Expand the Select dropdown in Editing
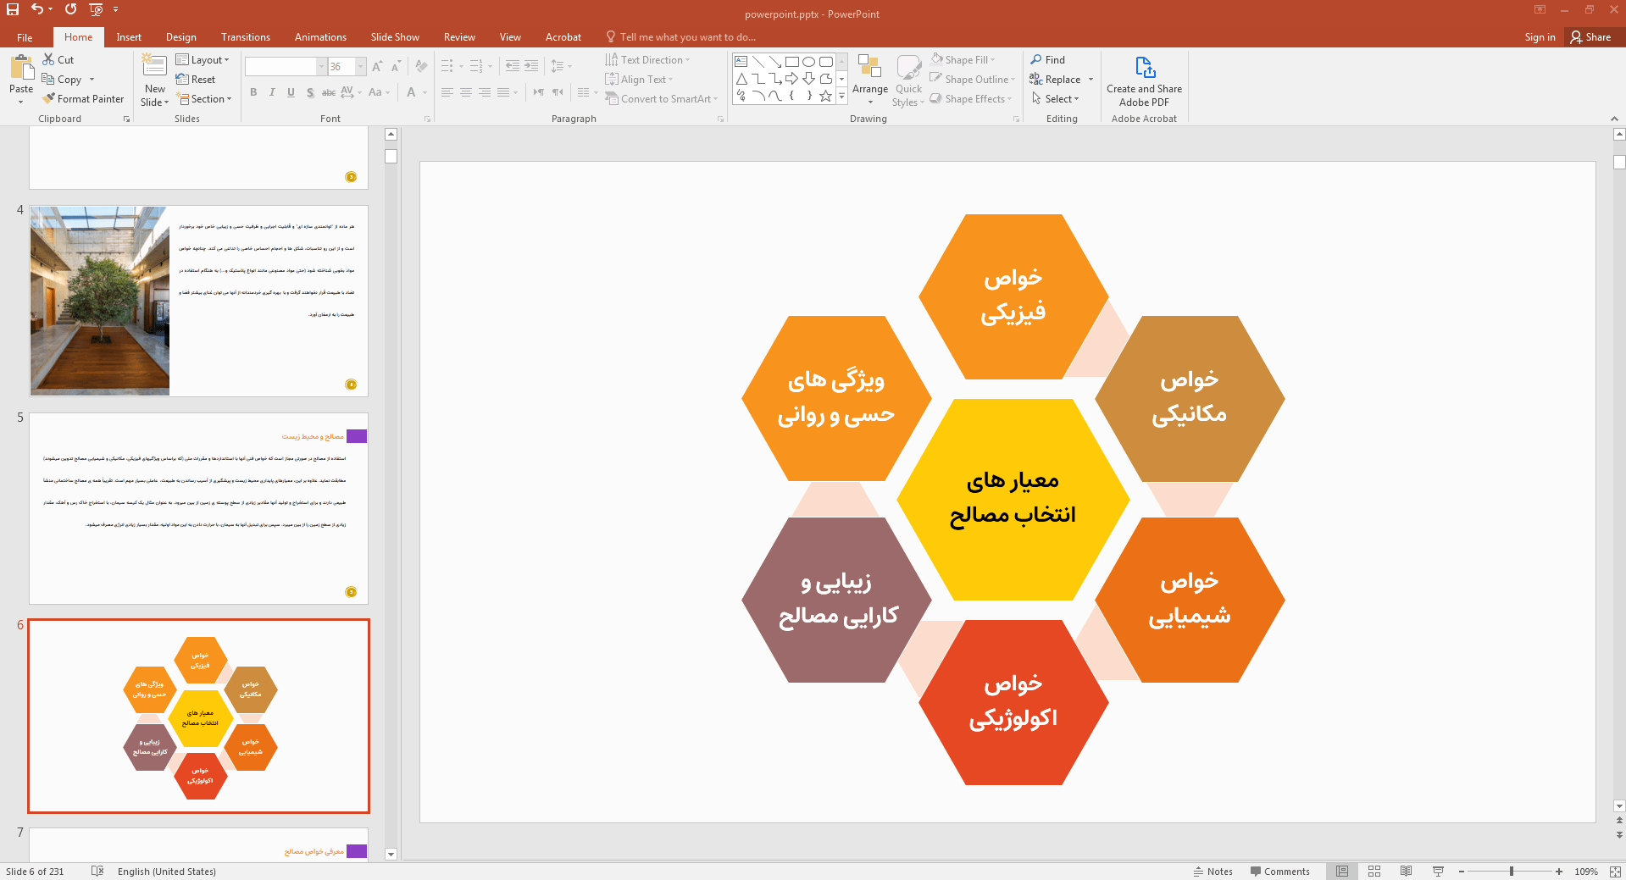1626x880 pixels. point(1056,99)
